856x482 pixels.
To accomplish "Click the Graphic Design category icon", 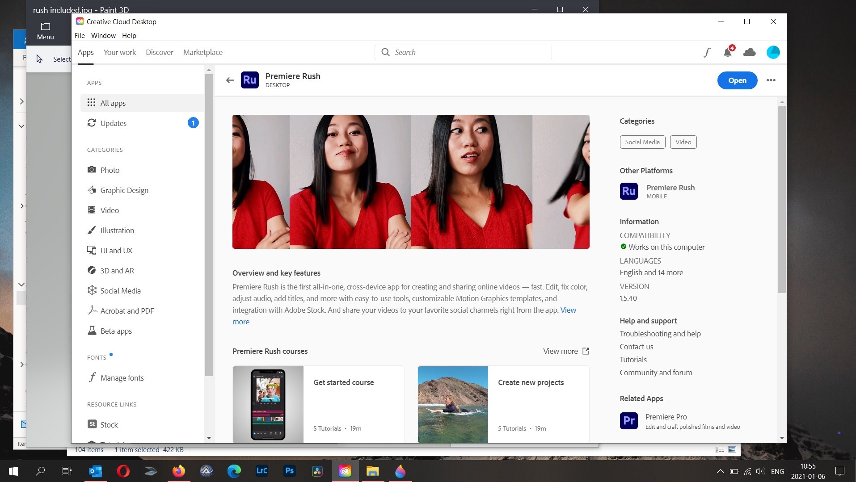I will point(91,190).
